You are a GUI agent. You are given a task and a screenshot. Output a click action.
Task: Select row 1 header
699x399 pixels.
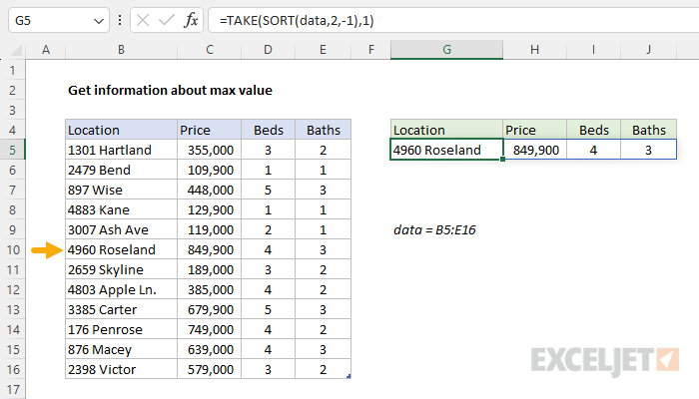pyautogui.click(x=12, y=71)
